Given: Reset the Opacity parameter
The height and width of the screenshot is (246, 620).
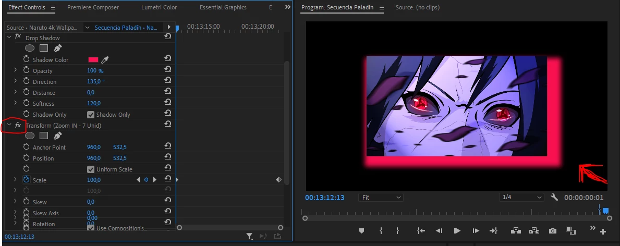Looking at the screenshot, I should click(x=168, y=69).
